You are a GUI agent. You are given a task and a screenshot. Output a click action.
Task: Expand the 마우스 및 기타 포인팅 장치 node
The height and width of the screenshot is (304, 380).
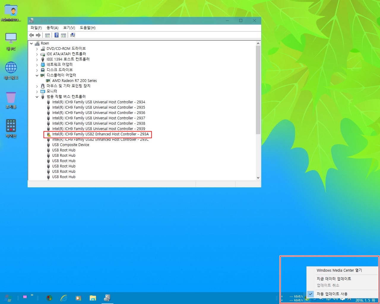point(37,86)
